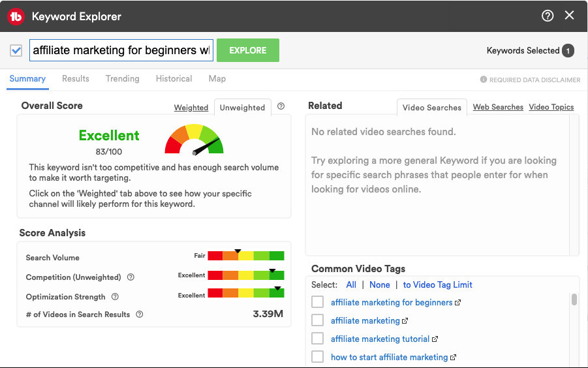Open external link icon beside affiliate marketing for beginners
The image size is (588, 368).
pos(458,302)
